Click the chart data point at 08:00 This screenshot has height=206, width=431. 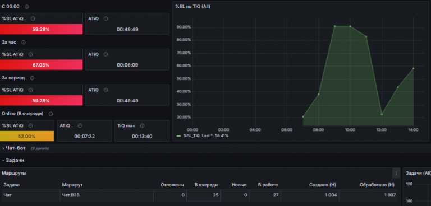point(319,94)
